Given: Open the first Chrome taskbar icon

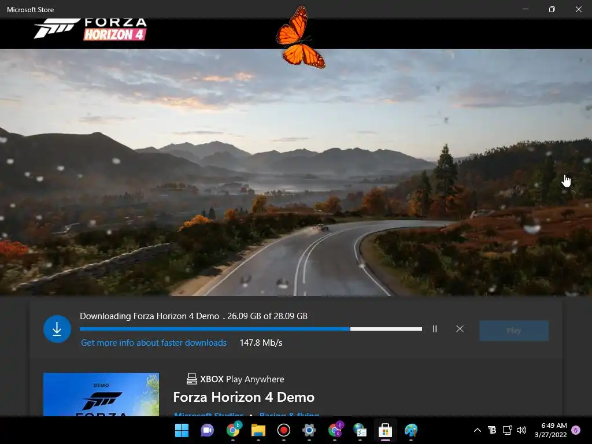Looking at the screenshot, I should [x=233, y=430].
